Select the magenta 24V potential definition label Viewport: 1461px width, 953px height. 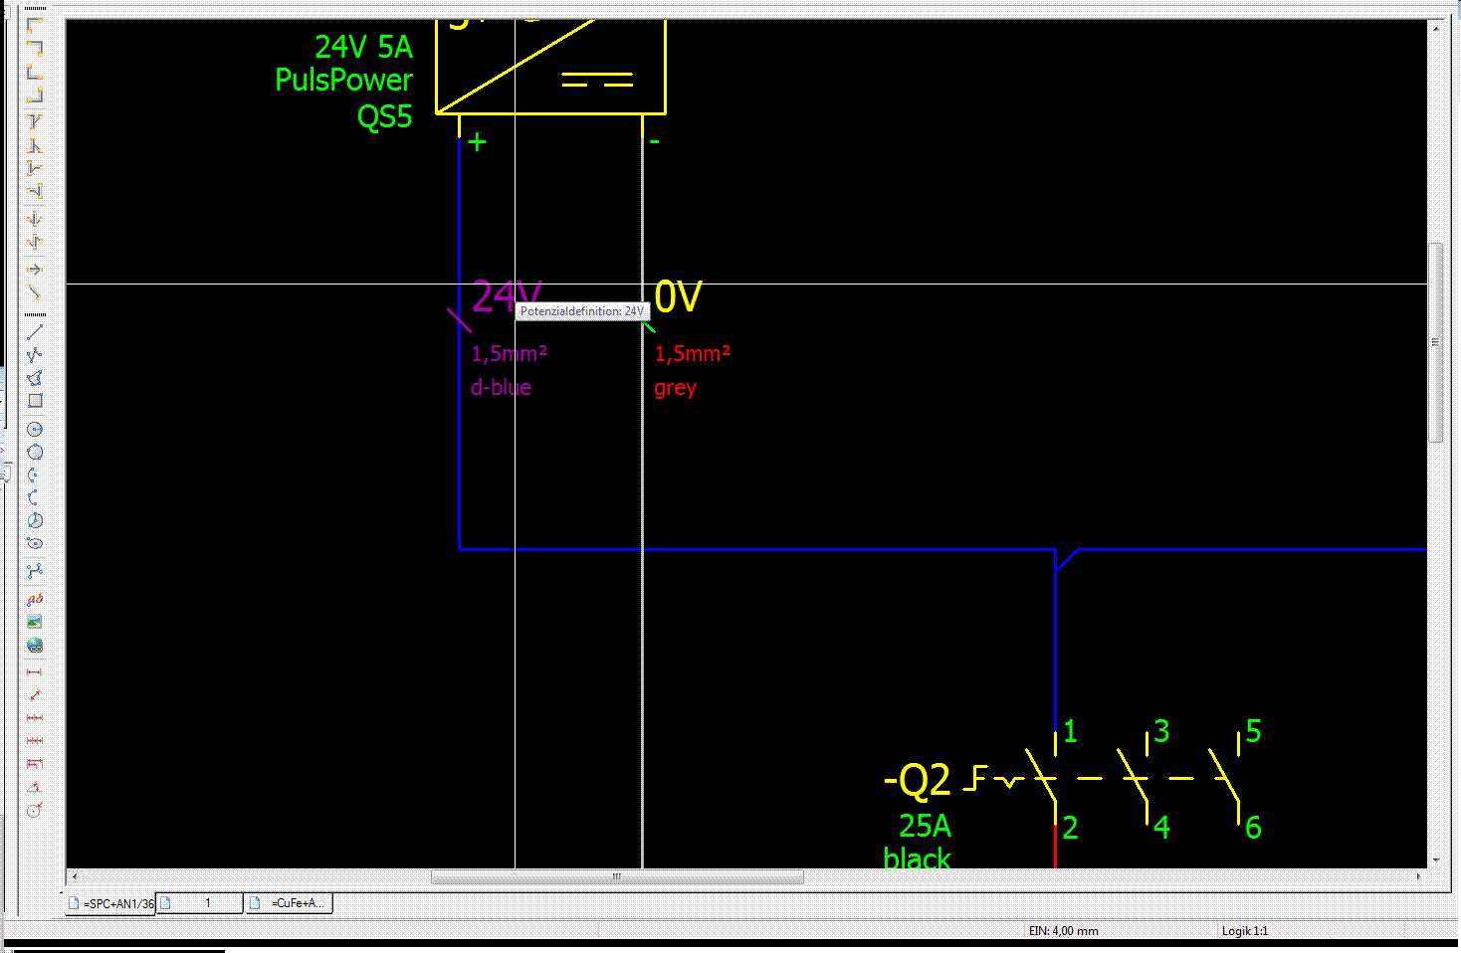[507, 296]
